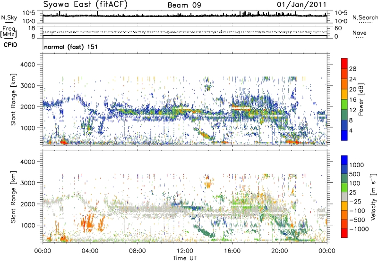Click the gray band of the velocity colorbar

click(x=344, y=196)
